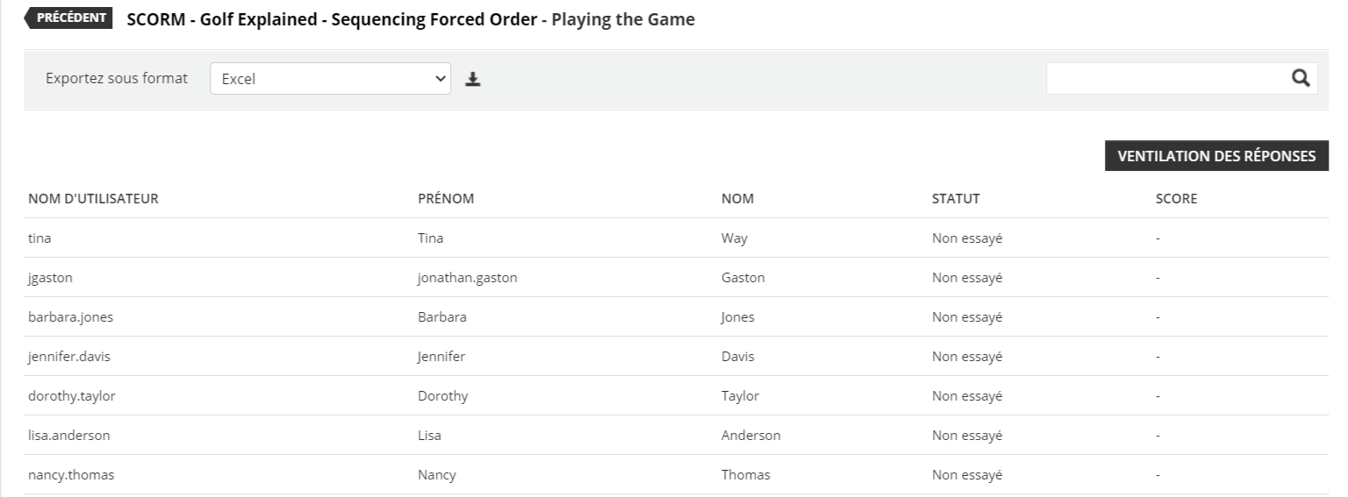Sort by Score column header

(x=1176, y=199)
